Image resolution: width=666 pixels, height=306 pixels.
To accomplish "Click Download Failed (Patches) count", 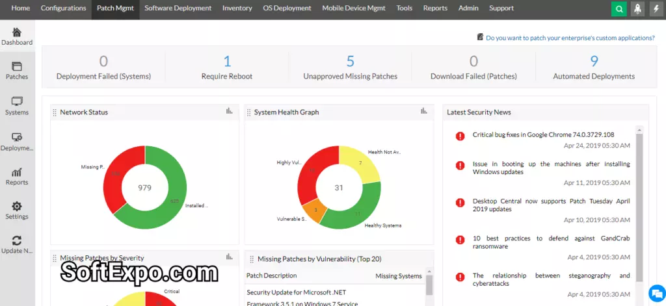I will click(474, 62).
